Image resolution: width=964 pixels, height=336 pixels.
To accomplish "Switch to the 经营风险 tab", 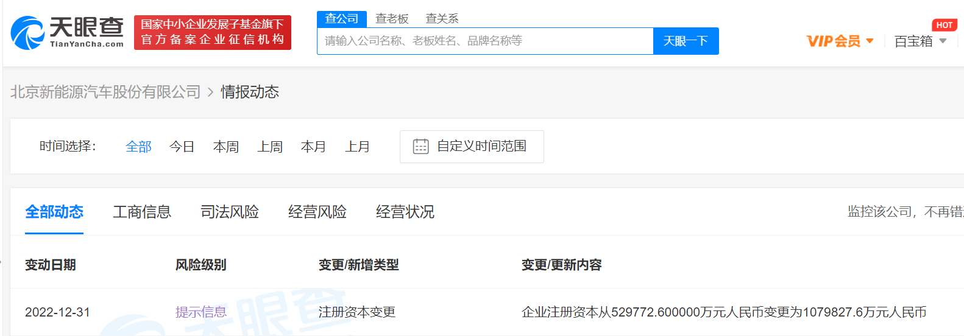I will pyautogui.click(x=317, y=212).
